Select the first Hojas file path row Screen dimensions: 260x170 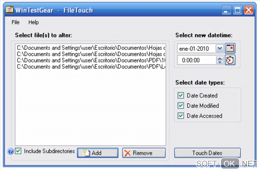coord(91,48)
